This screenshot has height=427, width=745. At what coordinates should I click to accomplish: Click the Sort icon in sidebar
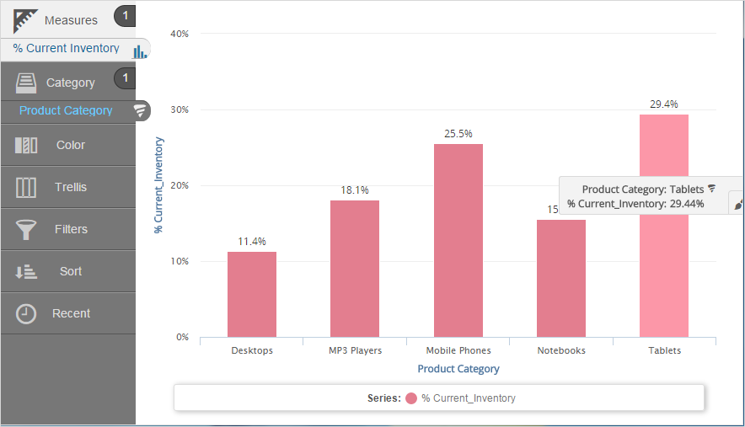coord(26,271)
